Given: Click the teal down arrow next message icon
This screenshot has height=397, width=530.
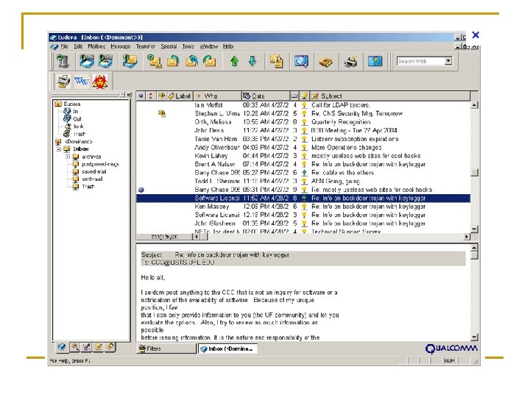Looking at the screenshot, I should point(252,61).
